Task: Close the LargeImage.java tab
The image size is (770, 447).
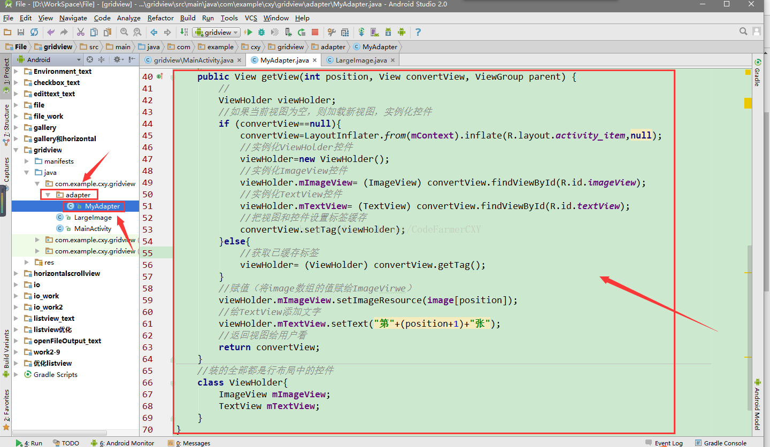Action: click(x=393, y=60)
